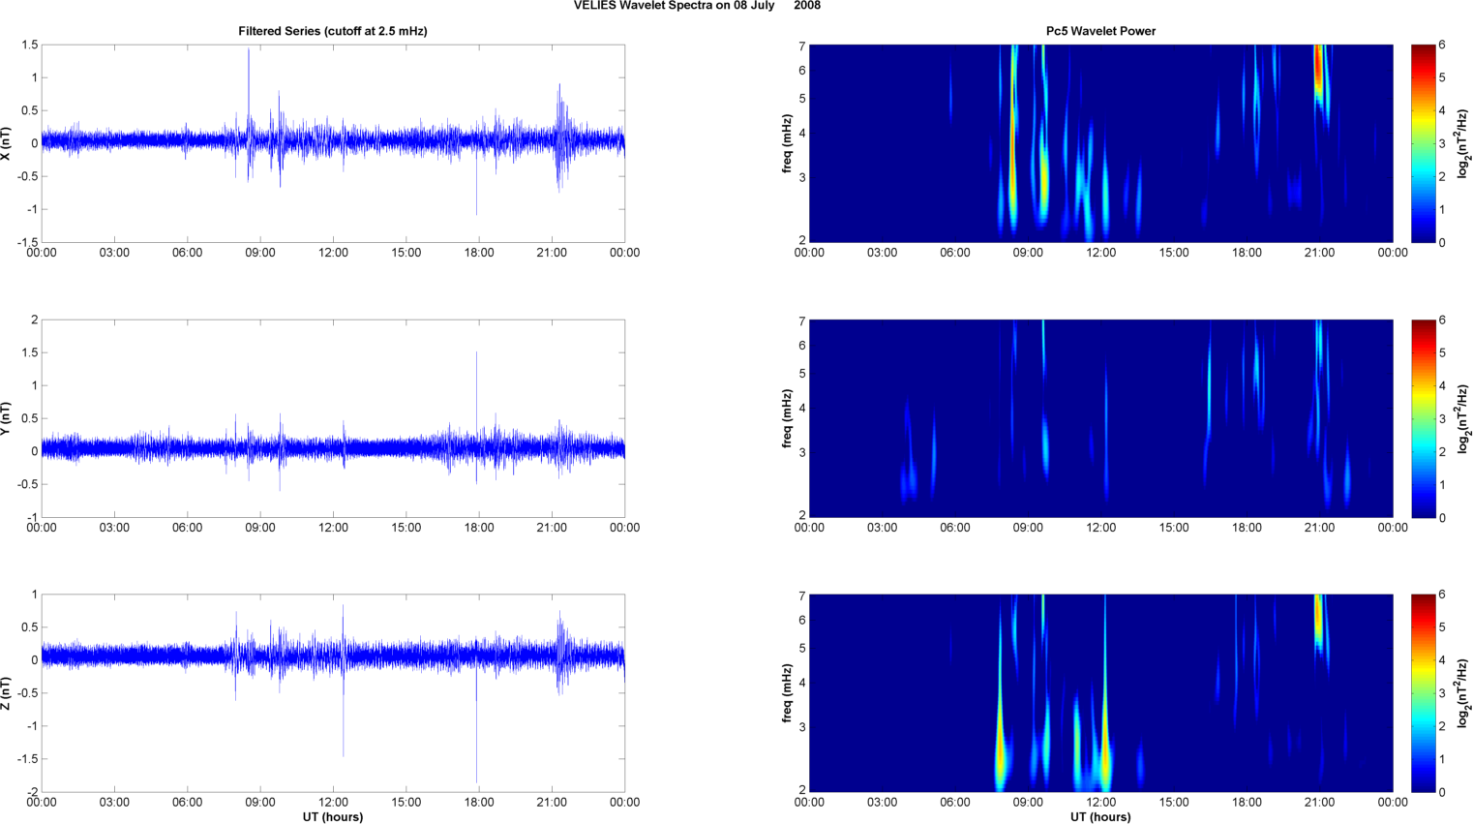1473x824 pixels.
Task: Click the 06:00 tick under the Y spectrogram
Action: point(954,528)
